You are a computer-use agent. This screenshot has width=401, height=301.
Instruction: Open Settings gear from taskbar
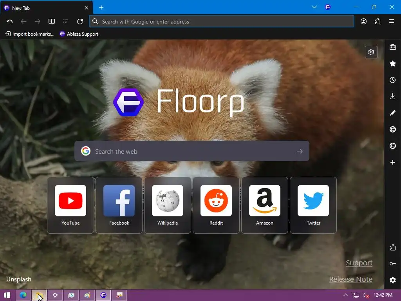click(x=55, y=296)
